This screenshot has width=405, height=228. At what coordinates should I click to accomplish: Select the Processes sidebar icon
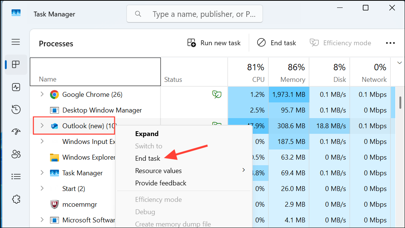16,64
